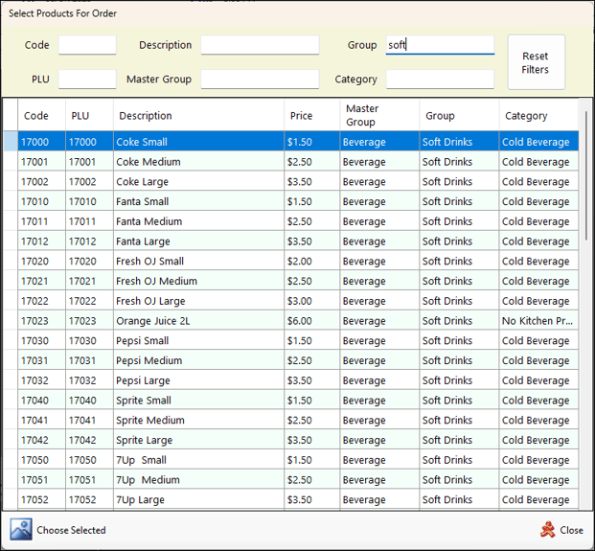Sort by the Price column header

point(312,115)
